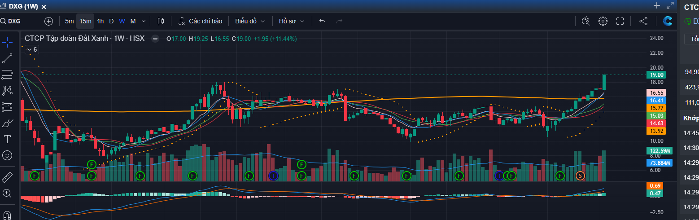Screen dimensions: 699x220
Task: Switch to the 5m timeframe
Action: click(x=69, y=21)
